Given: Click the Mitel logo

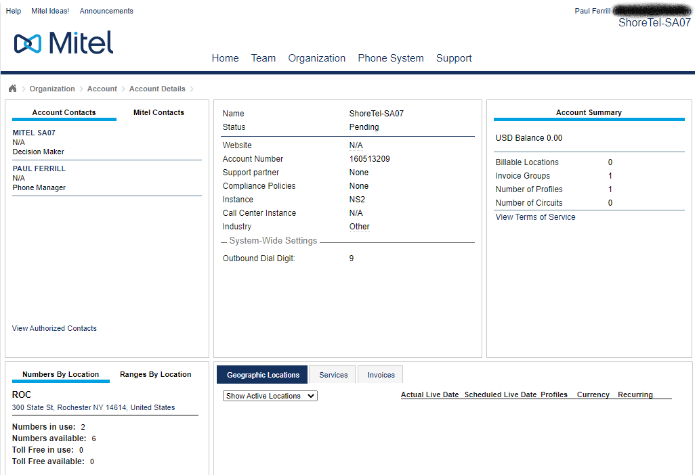Looking at the screenshot, I should tap(63, 43).
